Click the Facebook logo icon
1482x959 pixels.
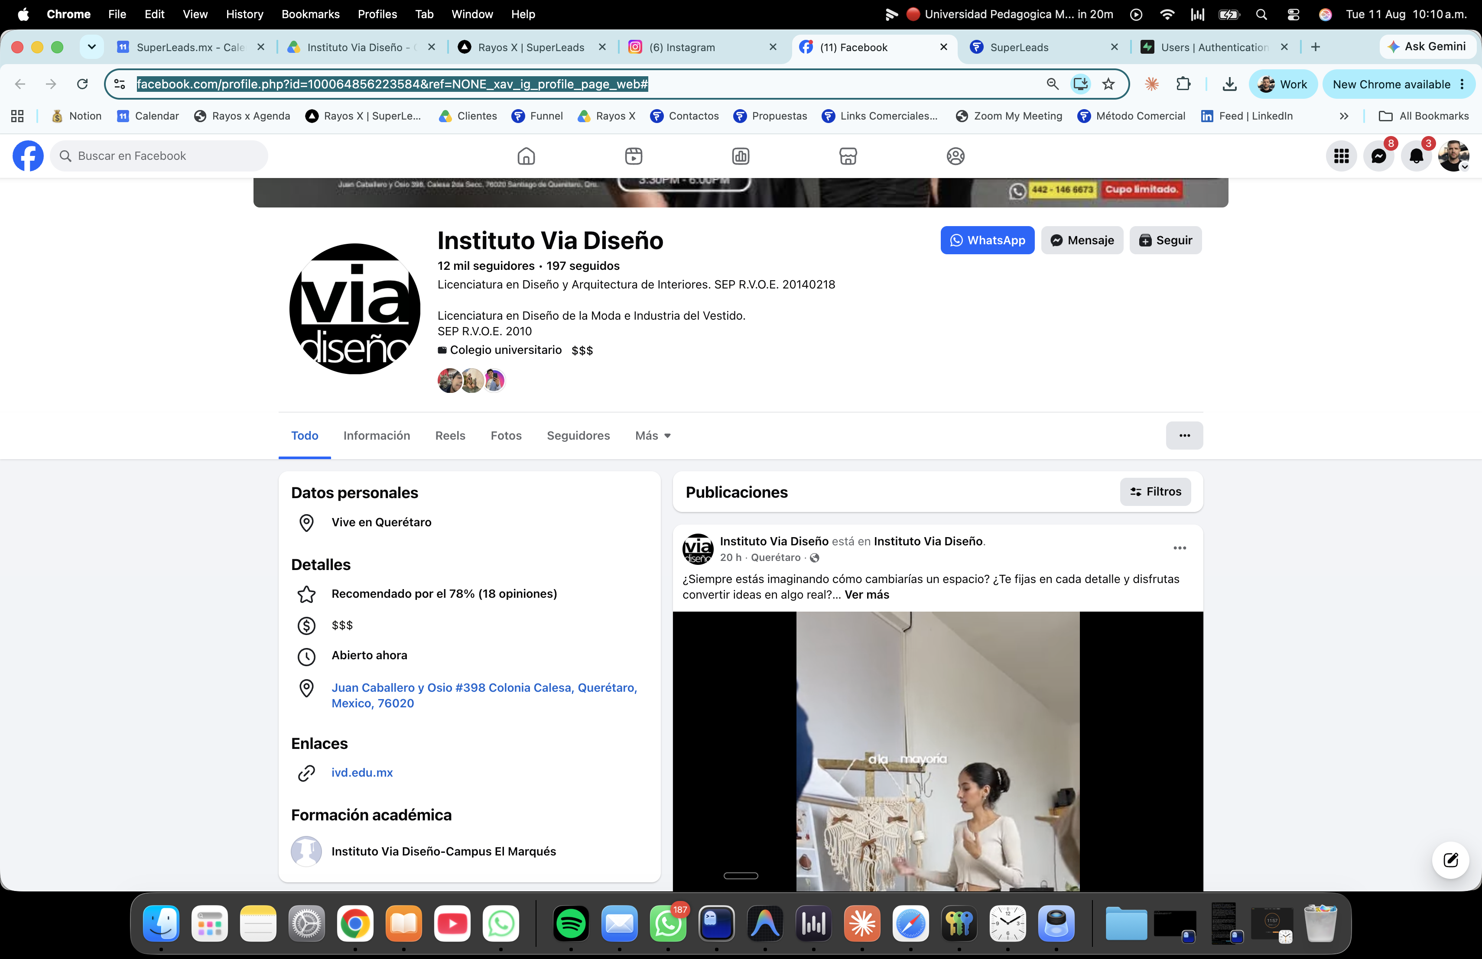28,156
